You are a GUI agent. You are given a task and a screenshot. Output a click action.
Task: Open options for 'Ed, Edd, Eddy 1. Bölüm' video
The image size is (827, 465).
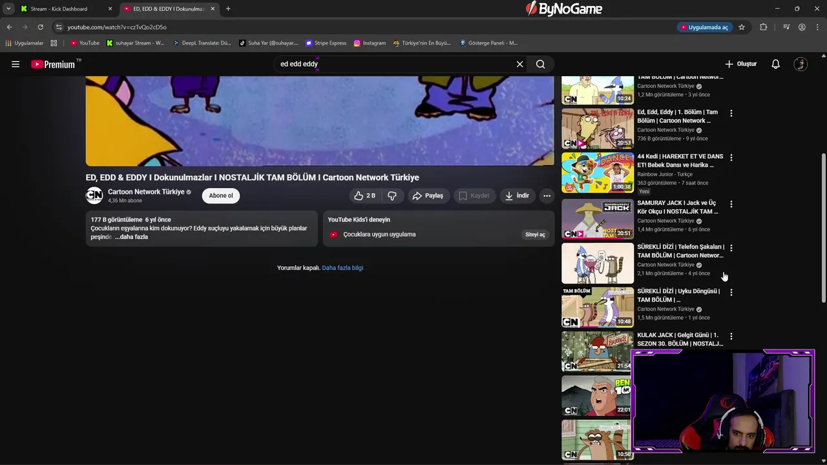click(731, 113)
